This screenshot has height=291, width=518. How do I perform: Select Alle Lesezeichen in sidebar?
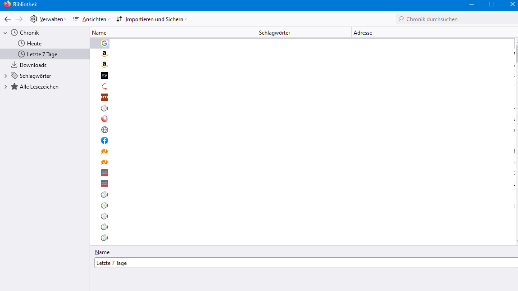39,87
